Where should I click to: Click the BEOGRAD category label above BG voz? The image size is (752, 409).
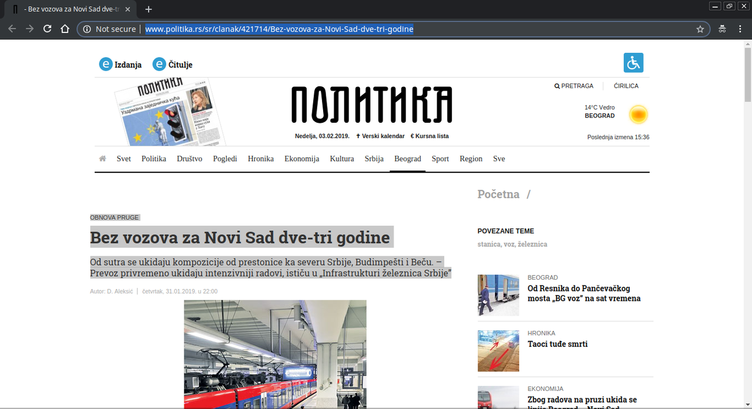click(543, 277)
